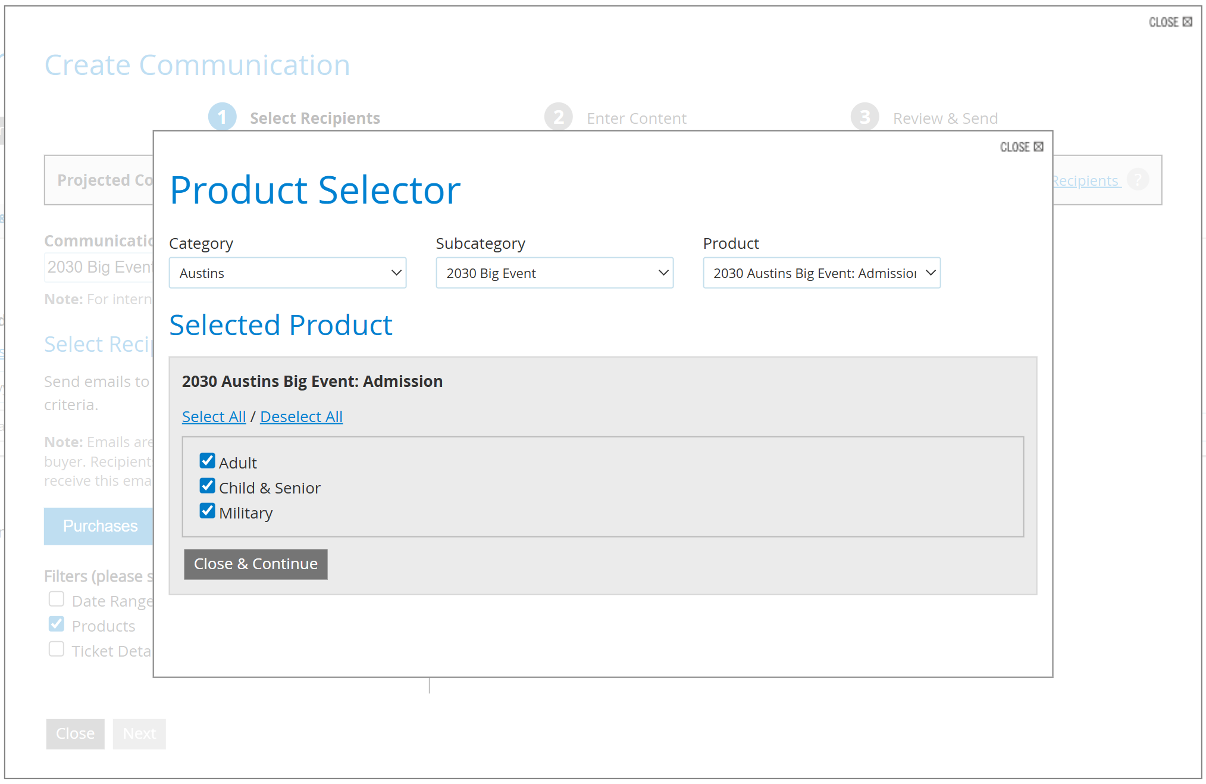This screenshot has height=784, width=1206.
Task: Click step 2 circle icon
Action: [x=558, y=117]
